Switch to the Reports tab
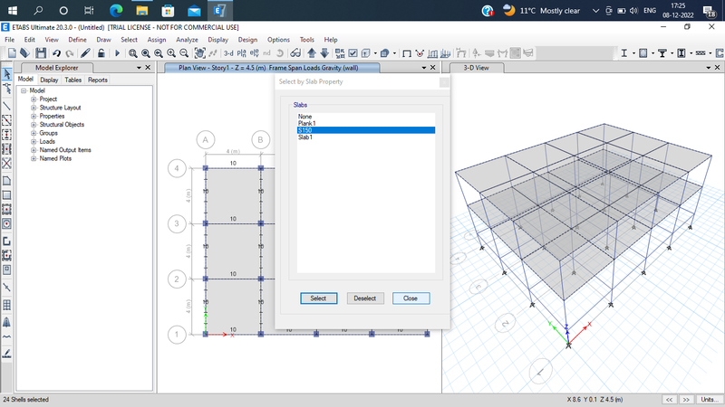This screenshot has width=725, height=407. coord(98,80)
